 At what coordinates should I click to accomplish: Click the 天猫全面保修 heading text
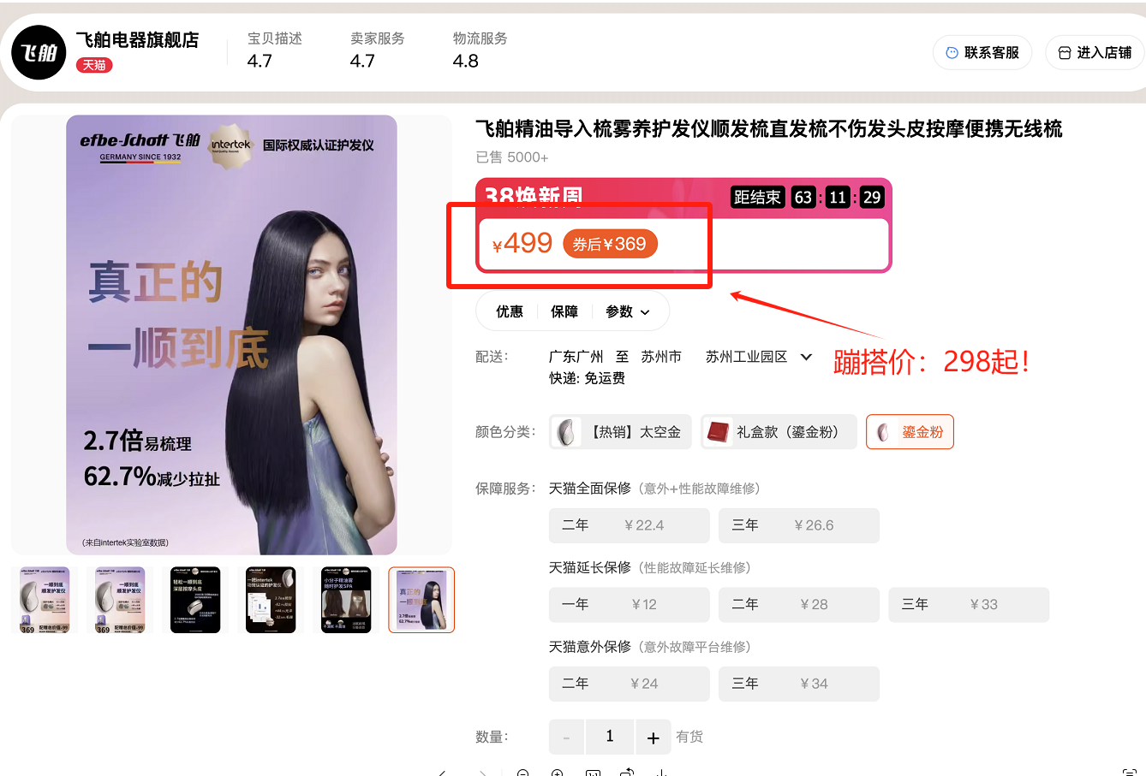[x=590, y=489]
